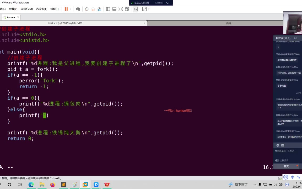
Task: Pause the virtual machine with the orange pause icon
Action: (x=66, y=9)
